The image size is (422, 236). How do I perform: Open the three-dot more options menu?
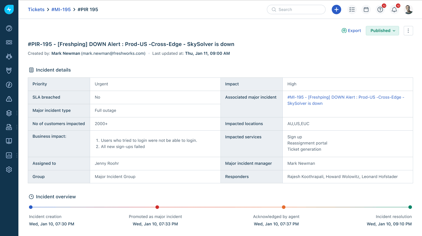(408, 31)
